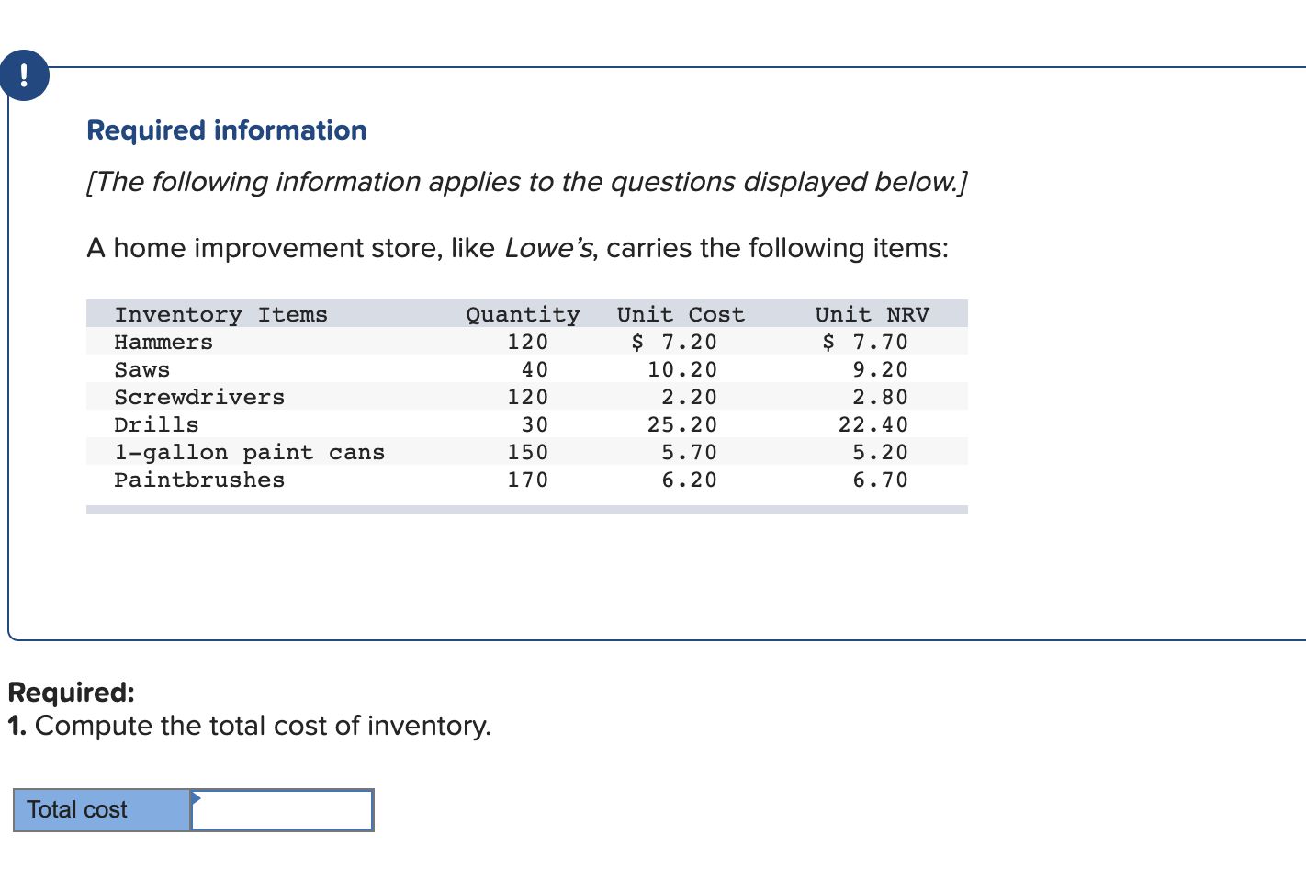Screen dimensions: 1306x869
Task: Click Paintbrushes unit cost 6.20
Action: [x=690, y=480]
